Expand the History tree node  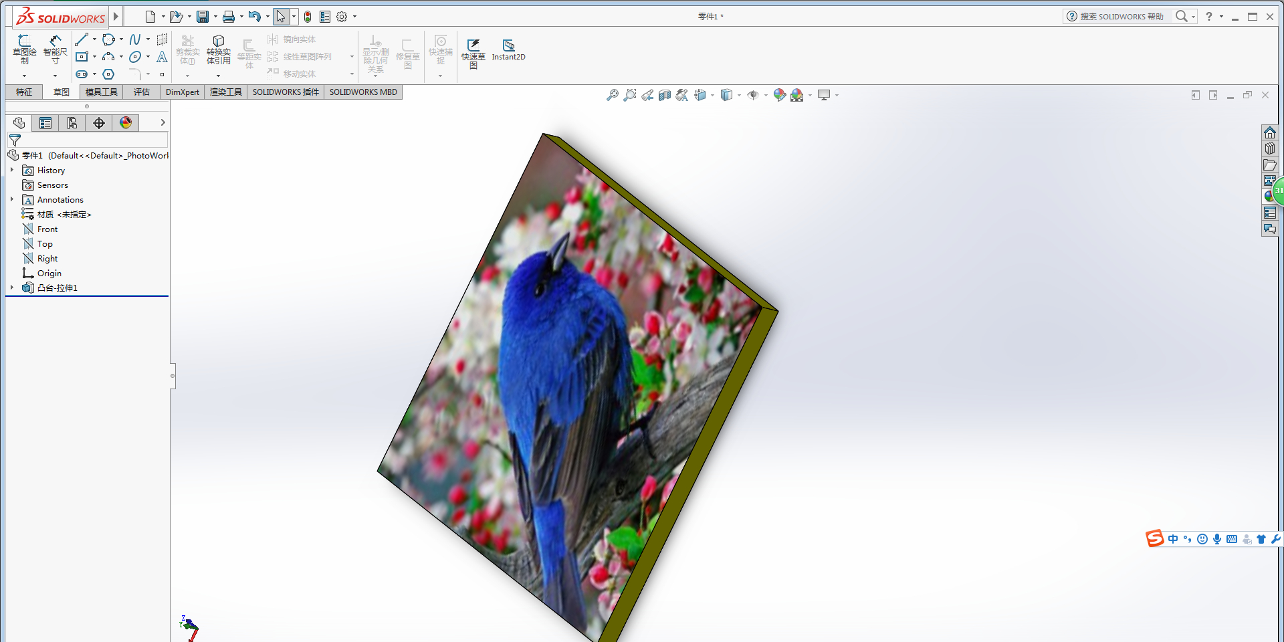click(12, 171)
